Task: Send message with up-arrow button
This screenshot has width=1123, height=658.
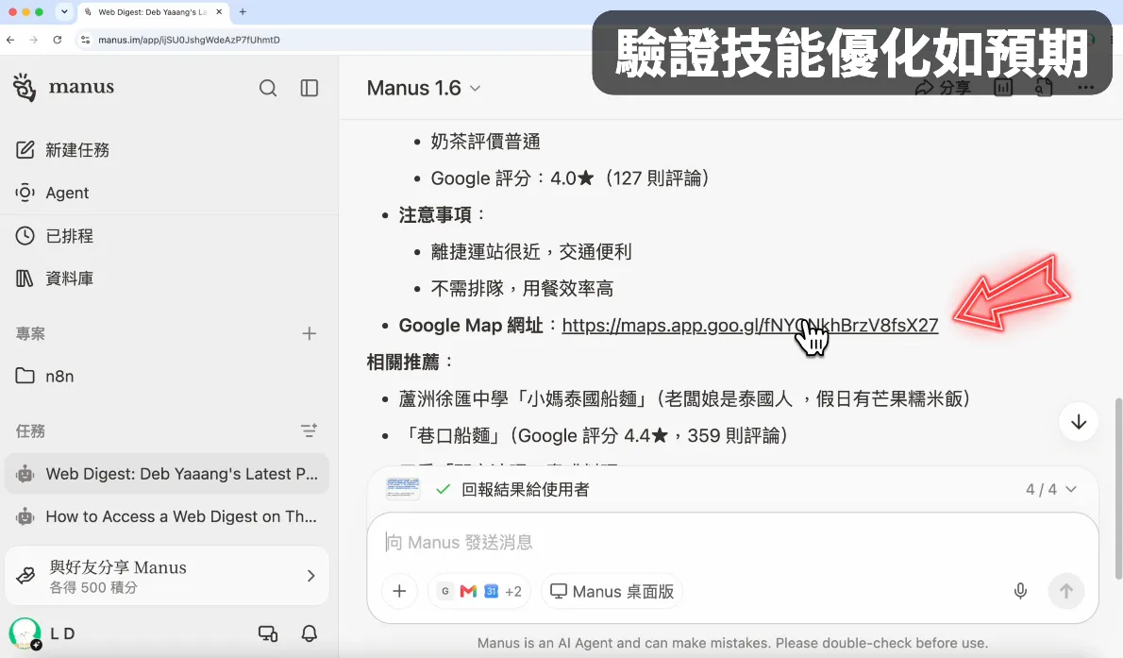Action: [1065, 591]
